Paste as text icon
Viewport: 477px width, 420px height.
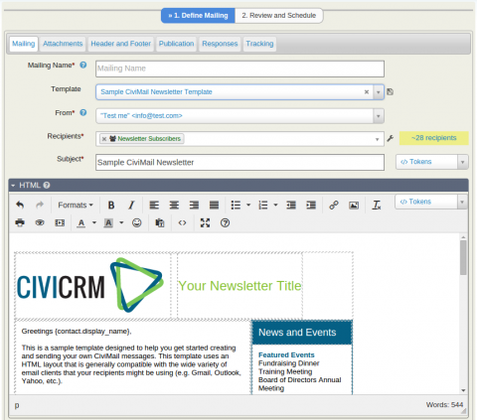pos(160,222)
